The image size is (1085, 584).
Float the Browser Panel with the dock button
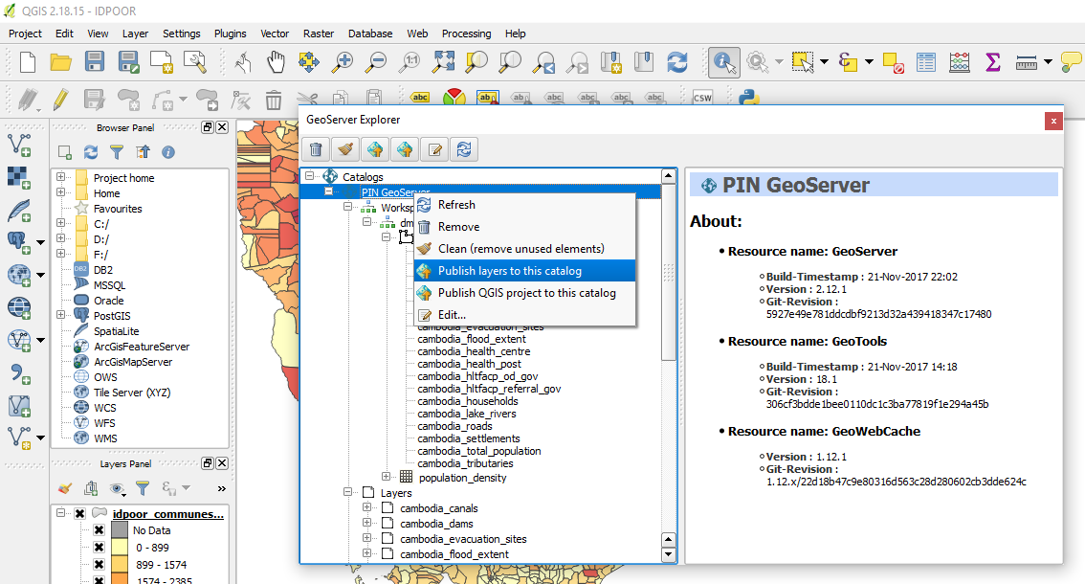point(207,126)
